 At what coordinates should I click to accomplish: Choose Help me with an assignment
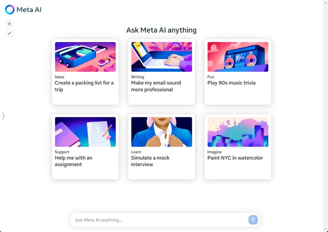tap(73, 161)
